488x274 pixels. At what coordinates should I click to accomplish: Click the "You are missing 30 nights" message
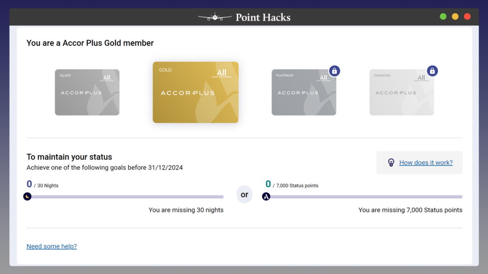[x=186, y=210]
